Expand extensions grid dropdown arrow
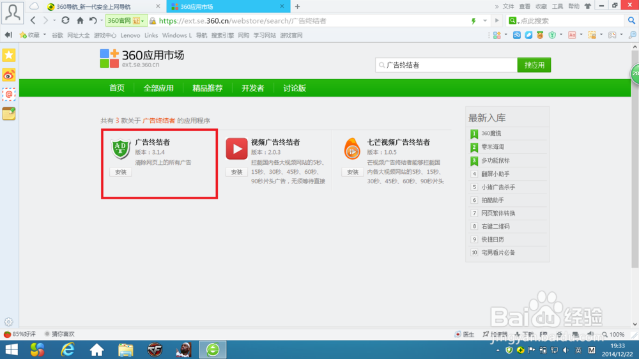The width and height of the screenshot is (639, 359). pyautogui.click(x=505, y=35)
